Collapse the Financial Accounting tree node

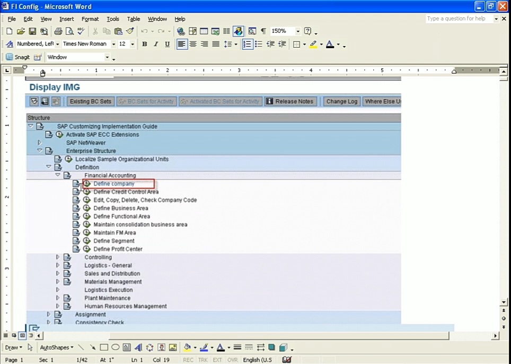[58, 175]
